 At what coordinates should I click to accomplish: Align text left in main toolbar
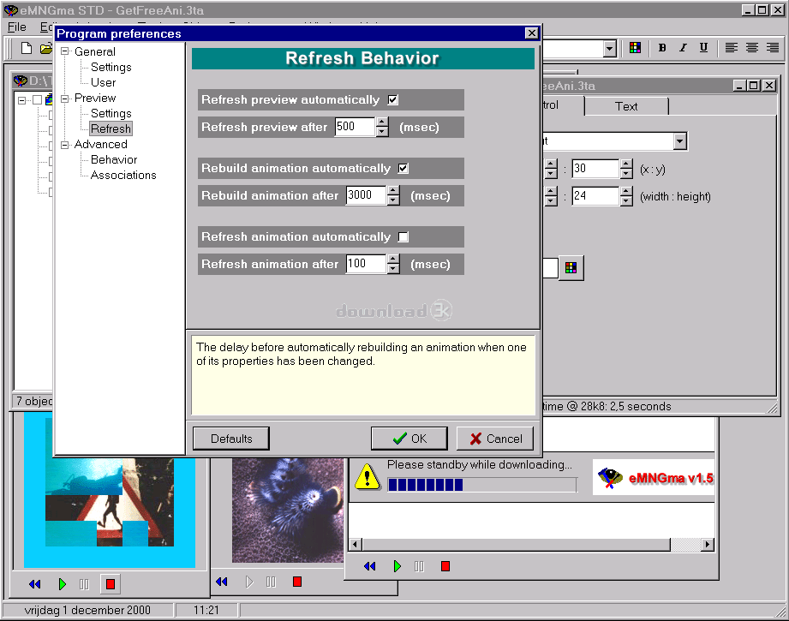tap(731, 48)
